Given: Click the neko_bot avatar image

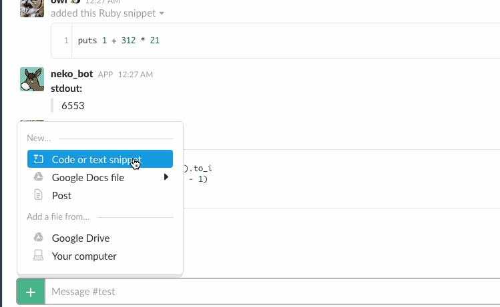Looking at the screenshot, I should click(32, 80).
